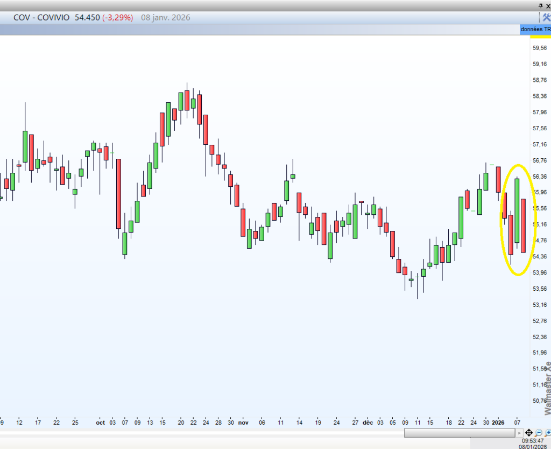
Task: Click the 54.450 last price value
Action: click(x=87, y=17)
